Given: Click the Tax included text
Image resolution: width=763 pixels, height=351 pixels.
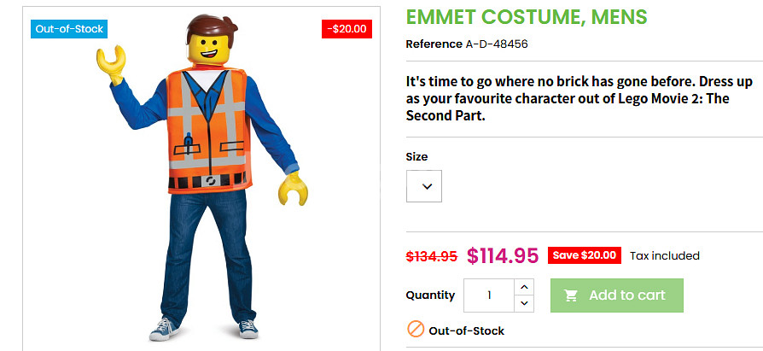Looking at the screenshot, I should pyautogui.click(x=664, y=256).
